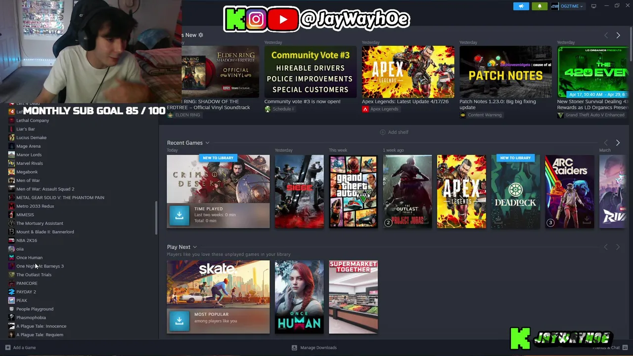Click the Add a Game plus icon
The height and width of the screenshot is (356, 633).
pos(7,348)
